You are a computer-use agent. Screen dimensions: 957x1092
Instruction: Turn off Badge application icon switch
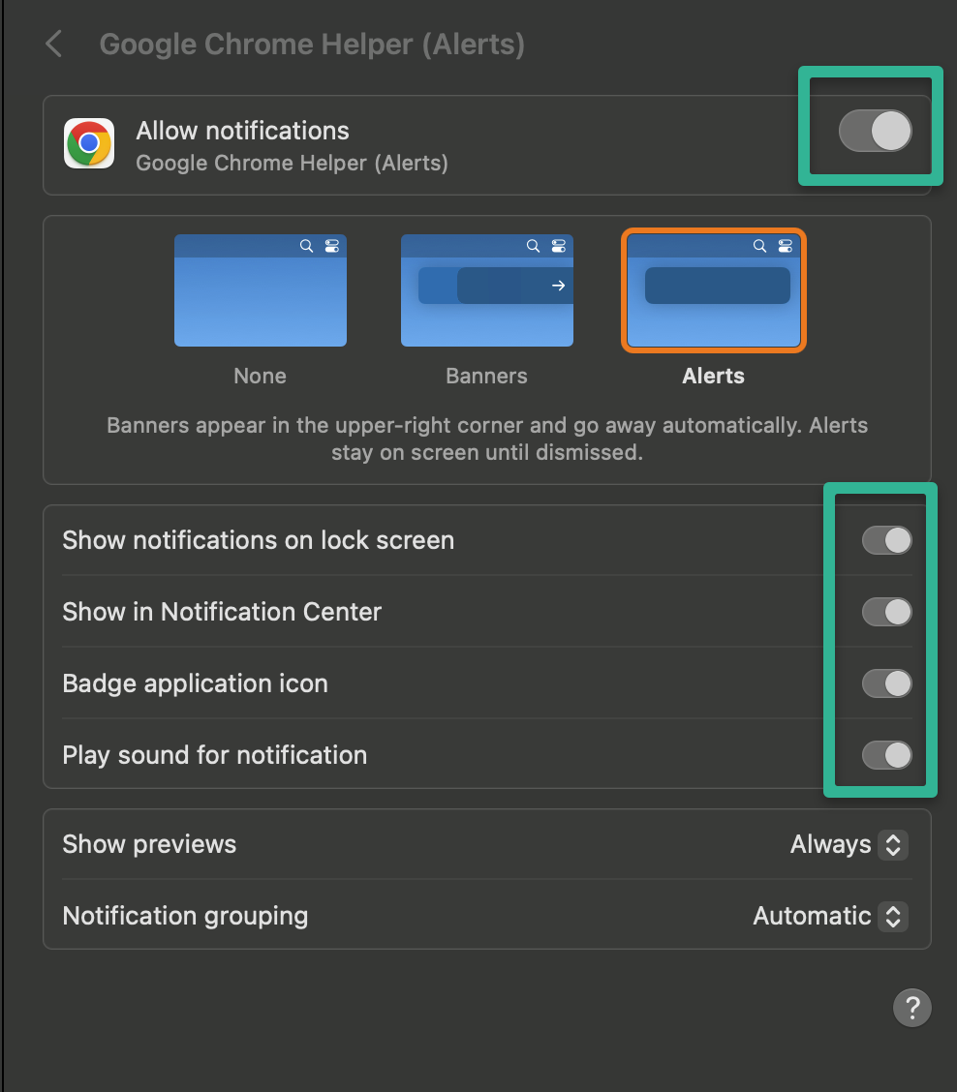pyautogui.click(x=886, y=683)
